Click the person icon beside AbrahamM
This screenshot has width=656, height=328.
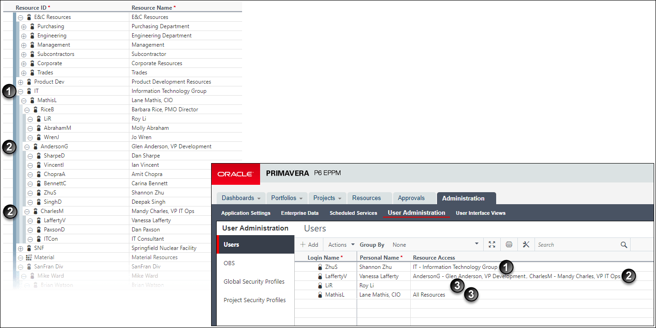point(39,128)
